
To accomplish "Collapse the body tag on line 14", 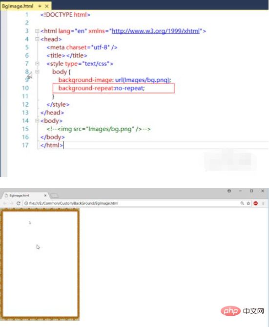I will tap(37, 120).
